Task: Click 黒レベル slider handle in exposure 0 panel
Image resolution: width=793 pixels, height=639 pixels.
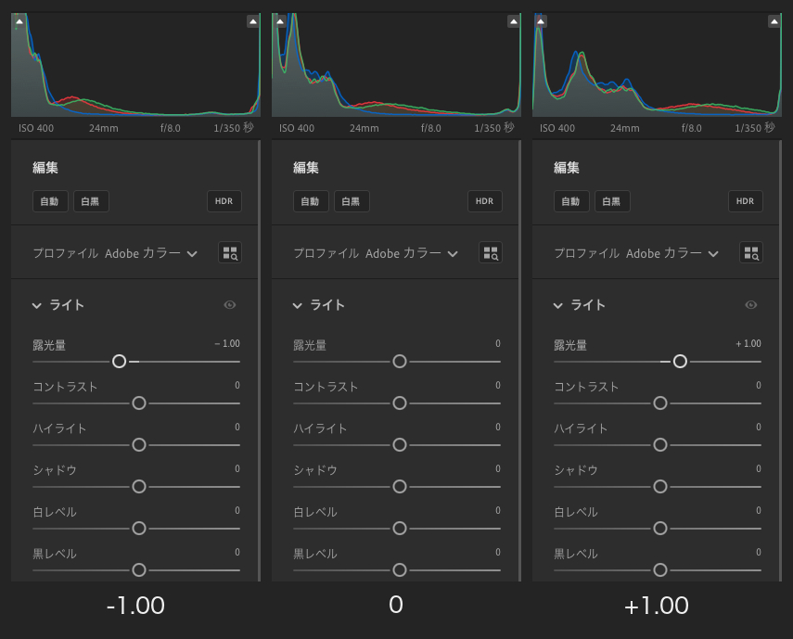Action: point(400,570)
